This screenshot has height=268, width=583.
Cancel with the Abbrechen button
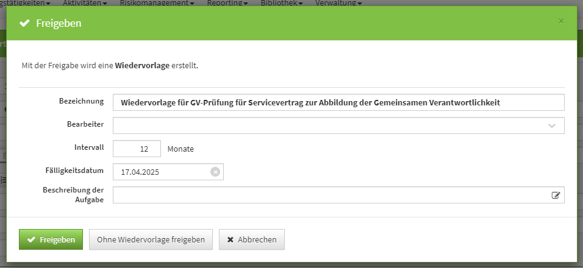(x=251, y=239)
